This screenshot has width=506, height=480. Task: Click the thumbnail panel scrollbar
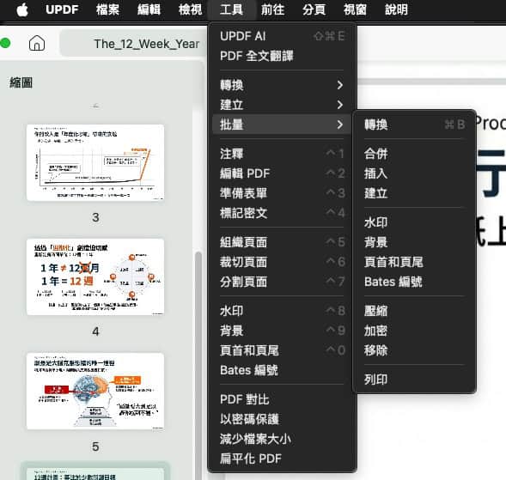pyautogui.click(x=198, y=366)
